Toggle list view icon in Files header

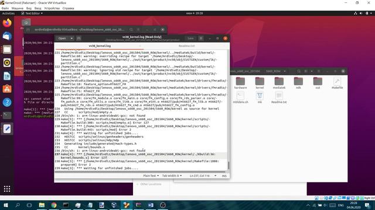tap(306, 71)
